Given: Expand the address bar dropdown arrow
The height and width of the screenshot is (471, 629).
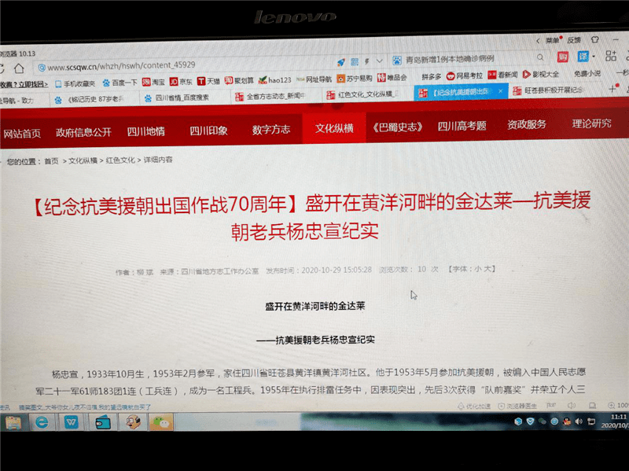Looking at the screenshot, I should click(x=379, y=61).
